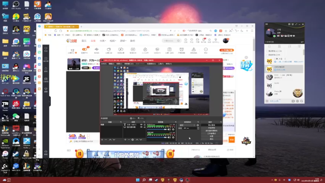Reload the Douyu page in the browser
The height and width of the screenshot is (183, 325).
point(56,31)
